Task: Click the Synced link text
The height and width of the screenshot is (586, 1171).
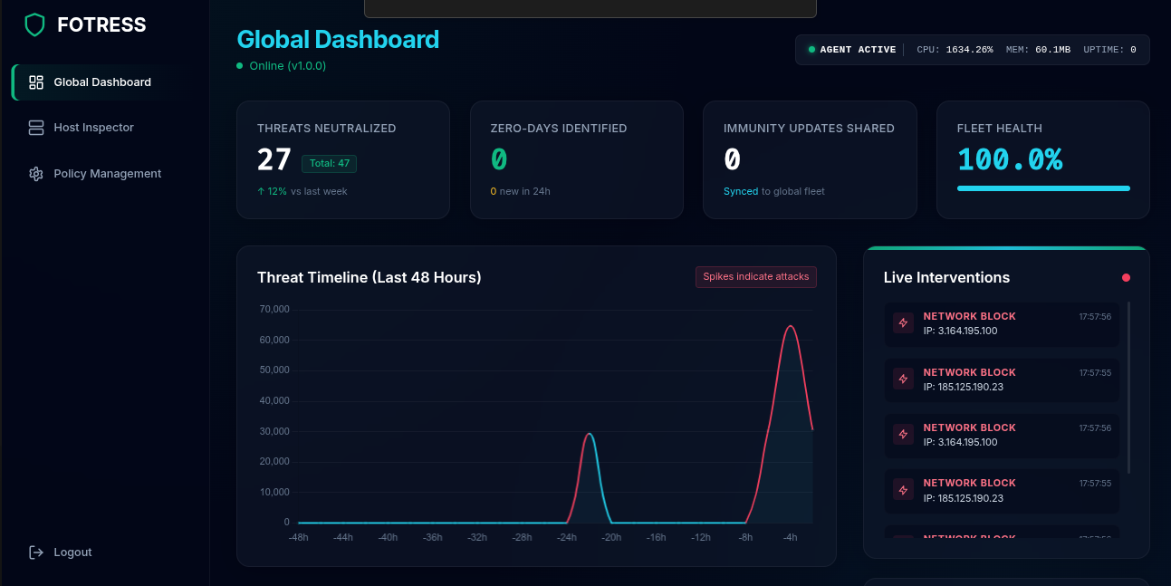Action: [x=741, y=191]
